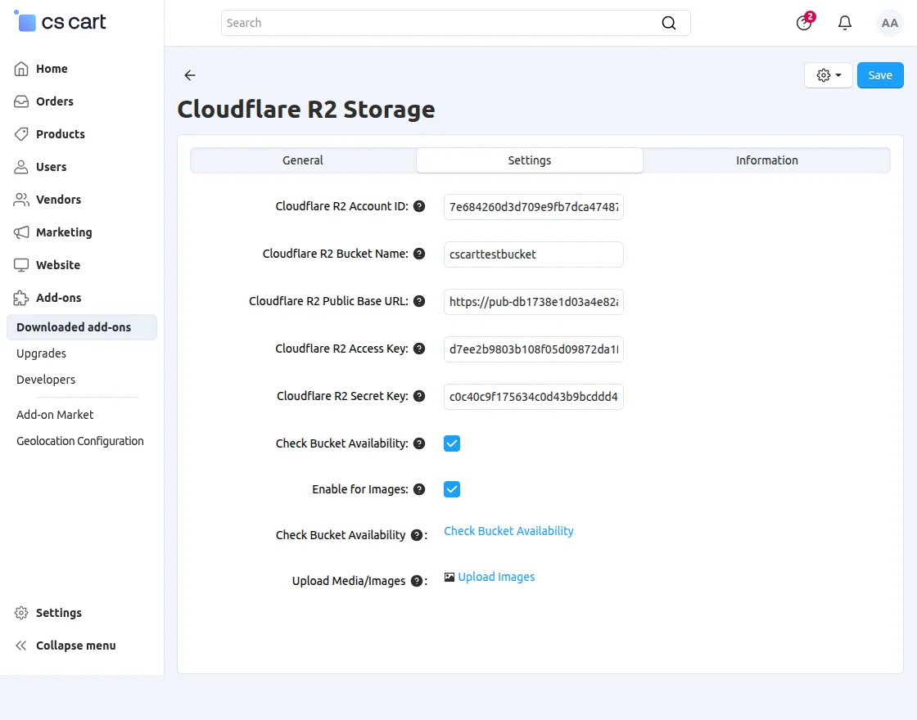Click the Home house icon
917x720 pixels.
pyautogui.click(x=21, y=69)
